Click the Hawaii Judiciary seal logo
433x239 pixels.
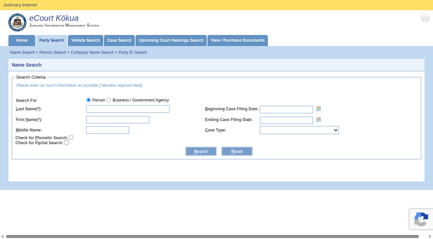(x=17, y=23)
